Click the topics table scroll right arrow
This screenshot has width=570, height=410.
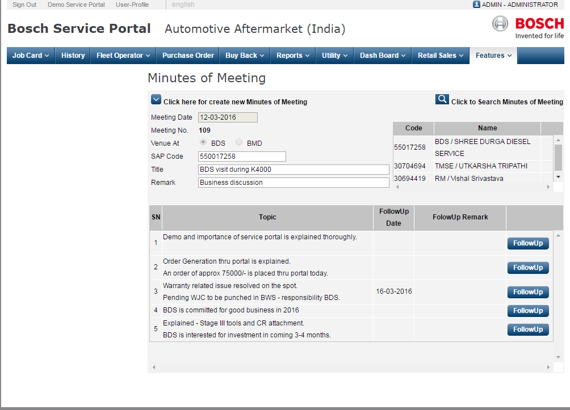coord(548,367)
